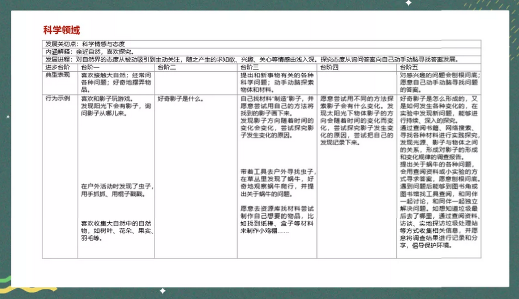Select the 台阶一 column header

89,67
